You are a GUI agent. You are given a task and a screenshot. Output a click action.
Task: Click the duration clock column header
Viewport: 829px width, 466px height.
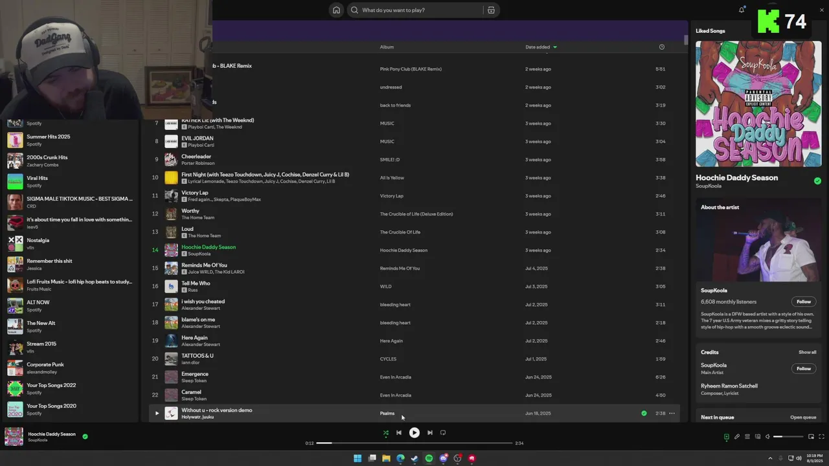click(661, 47)
